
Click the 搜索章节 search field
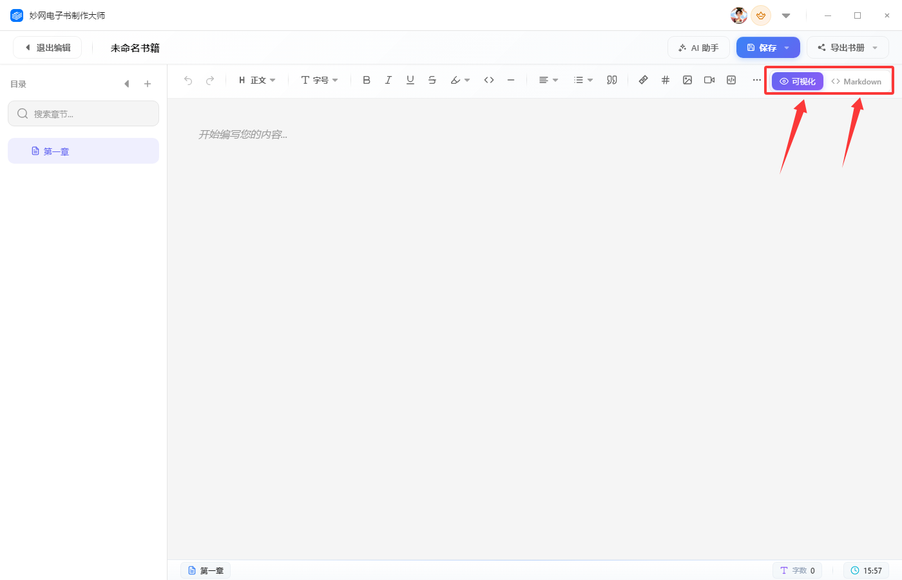[83, 113]
